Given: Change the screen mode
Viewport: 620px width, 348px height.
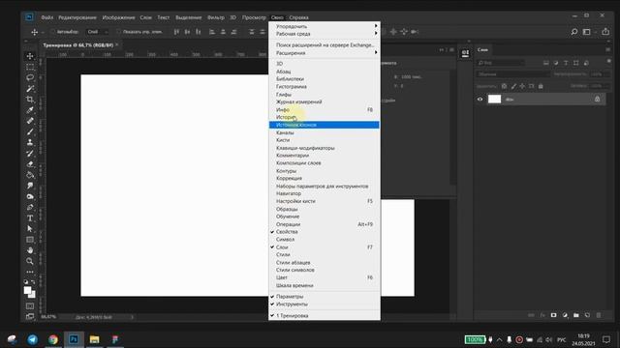Looking at the screenshot, I should click(30, 316).
